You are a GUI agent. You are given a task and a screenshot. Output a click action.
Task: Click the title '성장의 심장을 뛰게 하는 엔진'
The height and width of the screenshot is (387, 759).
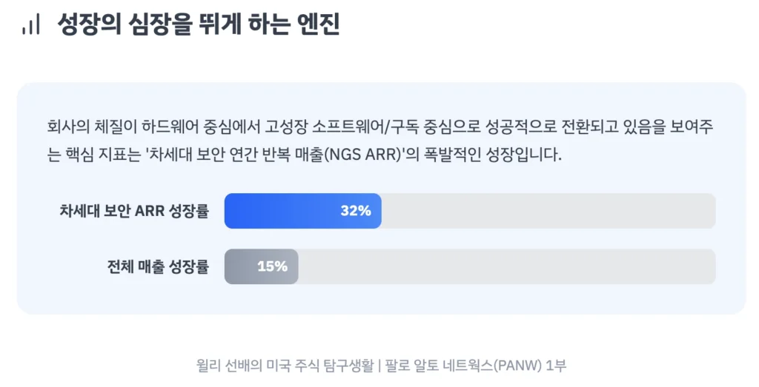(x=198, y=24)
